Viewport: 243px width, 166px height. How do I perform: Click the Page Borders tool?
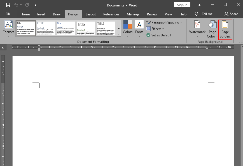(x=225, y=28)
